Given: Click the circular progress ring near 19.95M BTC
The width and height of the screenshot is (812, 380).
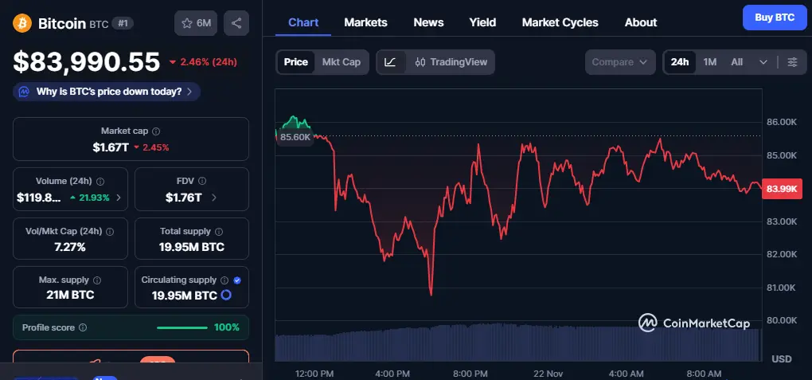Looking at the screenshot, I should pos(226,296).
